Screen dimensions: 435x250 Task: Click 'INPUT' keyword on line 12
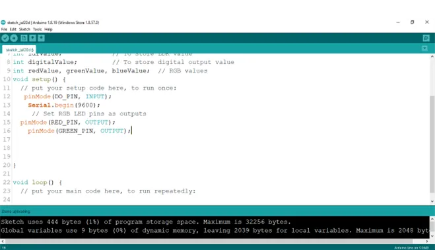(95, 96)
